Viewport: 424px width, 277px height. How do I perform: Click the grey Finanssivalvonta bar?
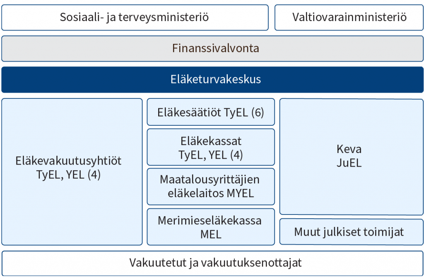click(212, 49)
